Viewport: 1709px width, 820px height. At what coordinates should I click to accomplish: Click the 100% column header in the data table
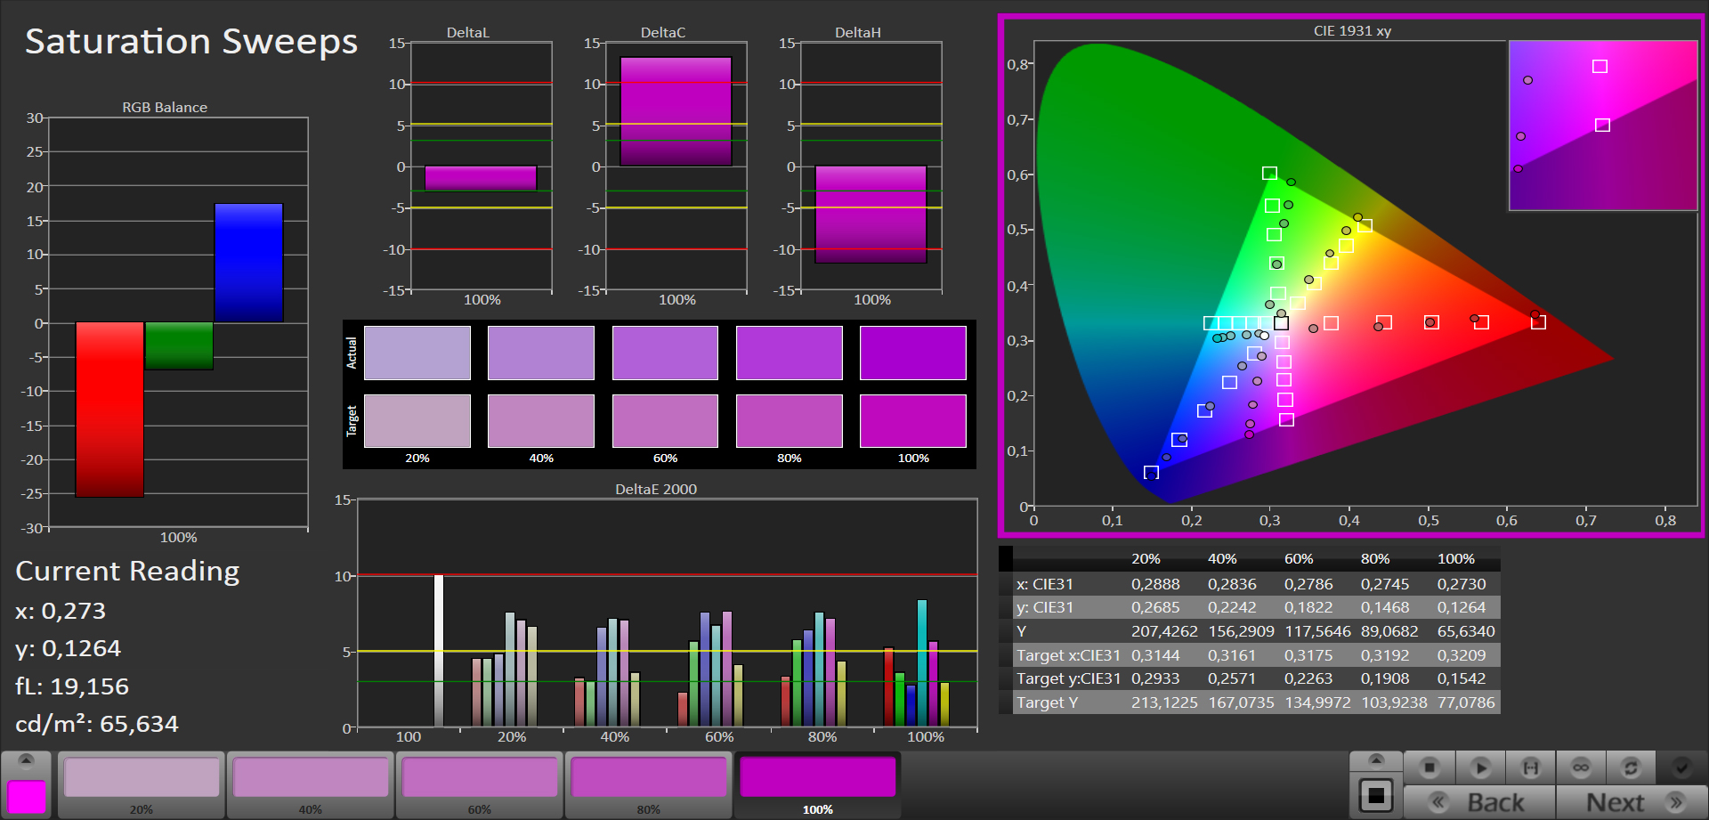pos(1456,559)
